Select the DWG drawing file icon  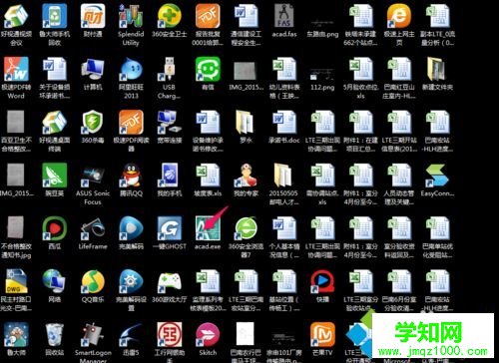(x=16, y=281)
